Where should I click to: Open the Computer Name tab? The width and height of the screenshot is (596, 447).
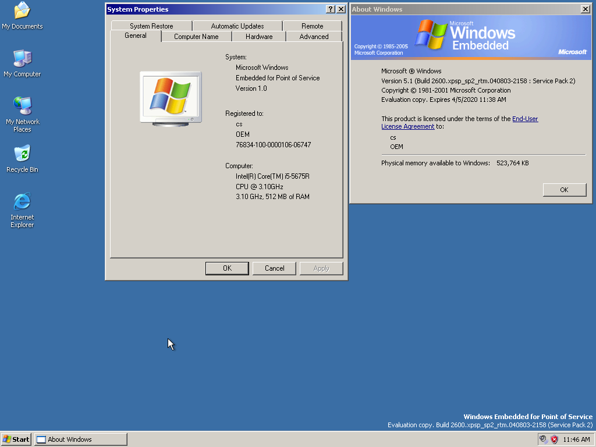coord(196,37)
